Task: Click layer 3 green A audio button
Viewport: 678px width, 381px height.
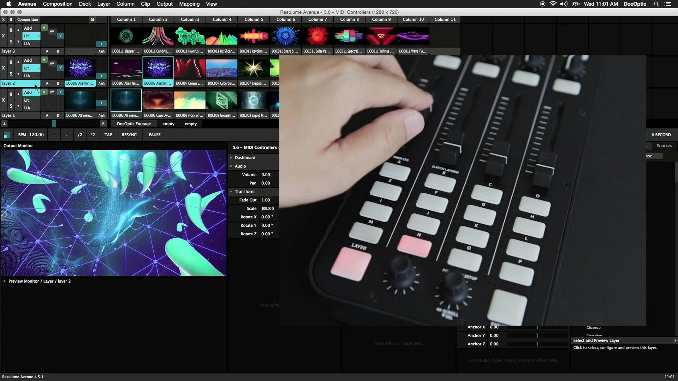Action: point(44,28)
